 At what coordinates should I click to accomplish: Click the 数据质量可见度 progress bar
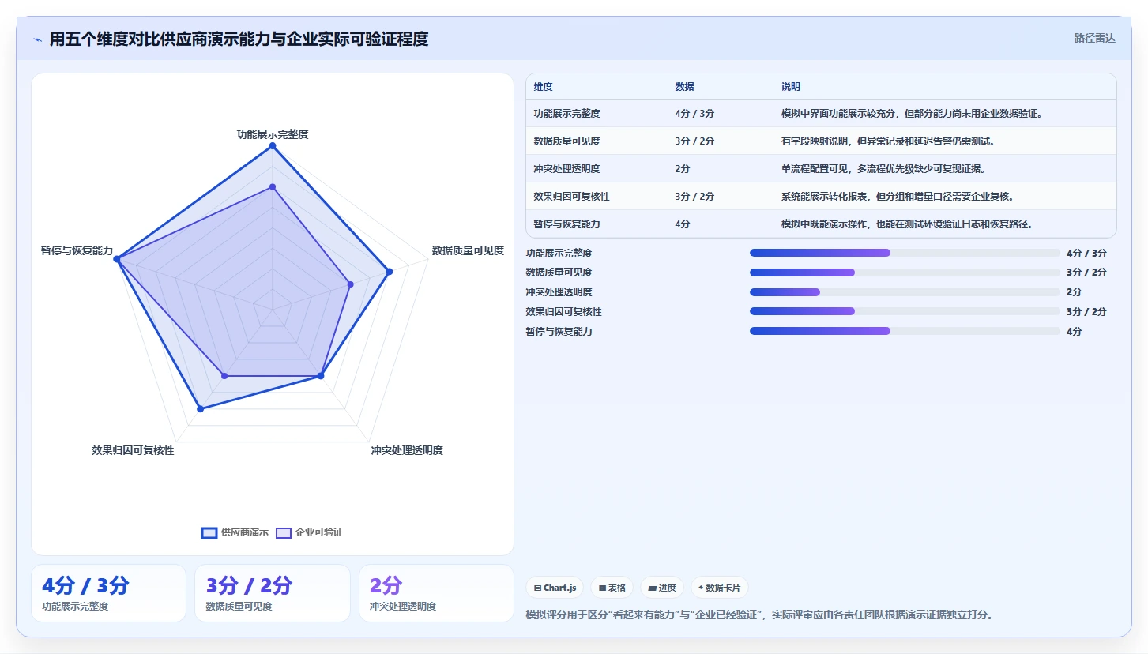click(x=905, y=272)
